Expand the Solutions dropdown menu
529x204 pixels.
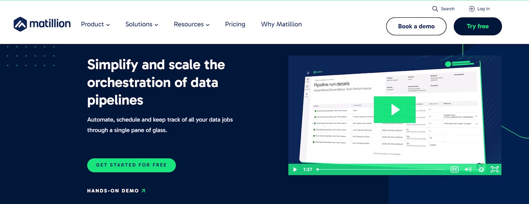coord(142,24)
